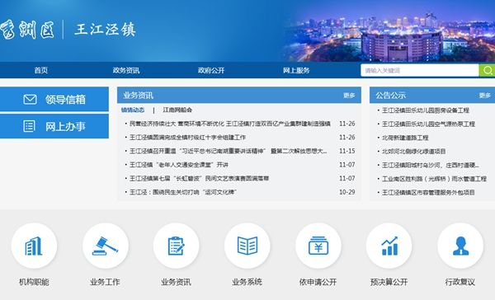
Task: Open news 王江泾镇圆满完成全镇村级红十字会组建工作
Action: (187, 137)
